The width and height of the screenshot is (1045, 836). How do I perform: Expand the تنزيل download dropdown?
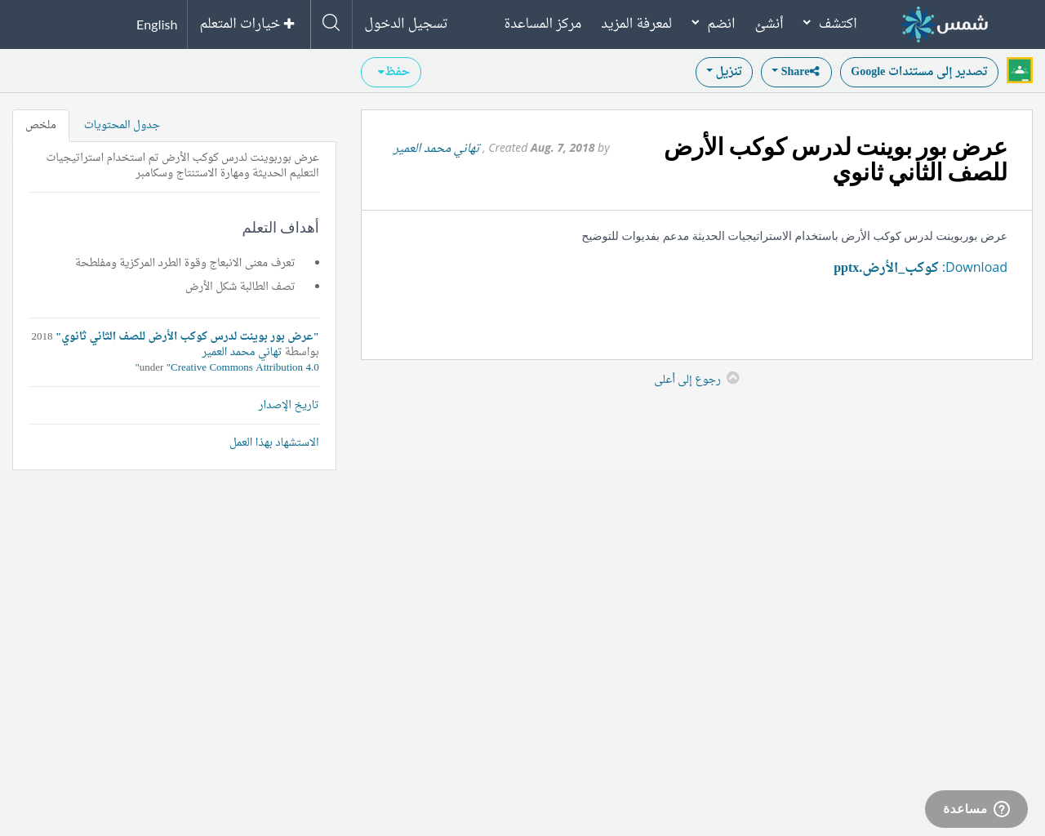tap(723, 72)
